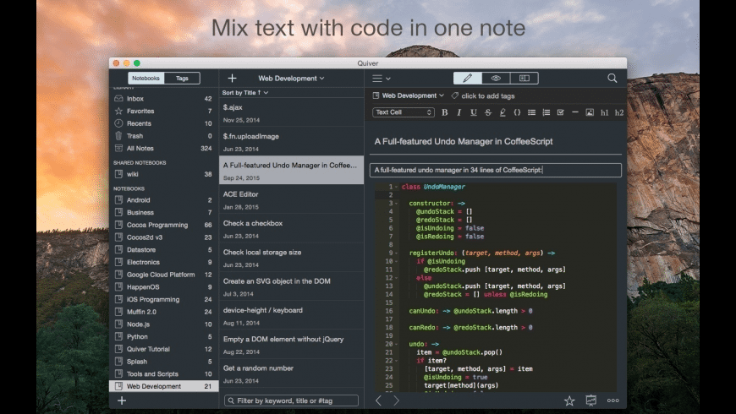
Task: Switch to edit mode pencil icon
Action: [468, 79]
